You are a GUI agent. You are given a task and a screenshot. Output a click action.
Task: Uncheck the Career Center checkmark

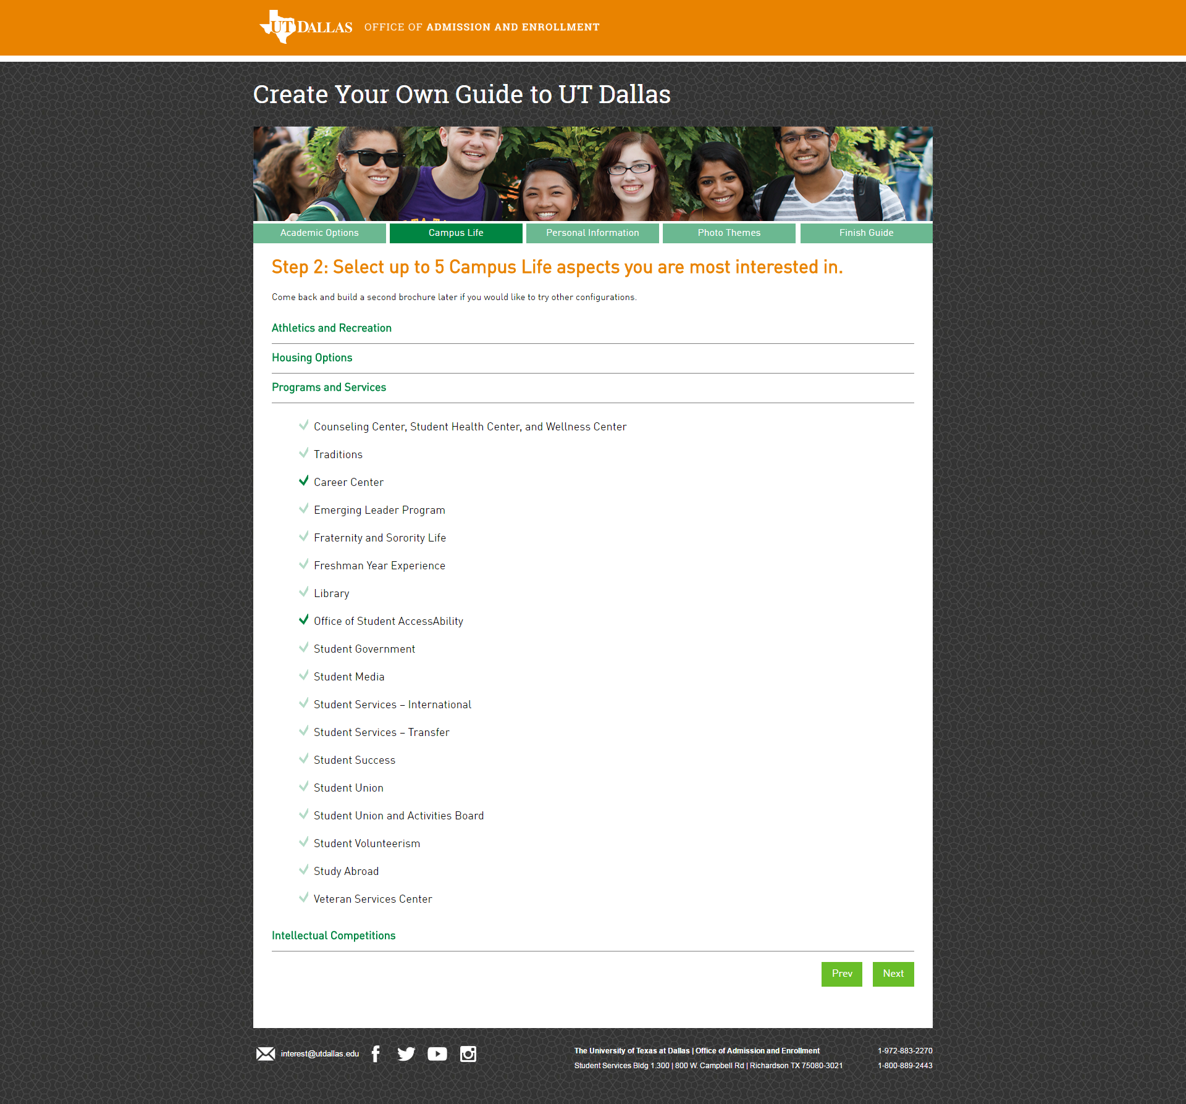(x=304, y=481)
